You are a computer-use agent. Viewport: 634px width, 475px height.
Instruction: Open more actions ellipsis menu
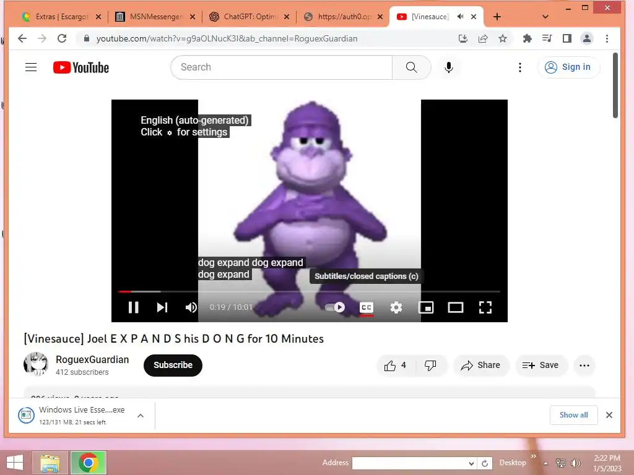tap(584, 366)
